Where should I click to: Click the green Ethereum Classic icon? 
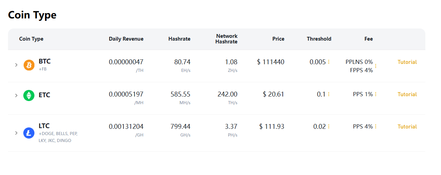click(x=29, y=95)
